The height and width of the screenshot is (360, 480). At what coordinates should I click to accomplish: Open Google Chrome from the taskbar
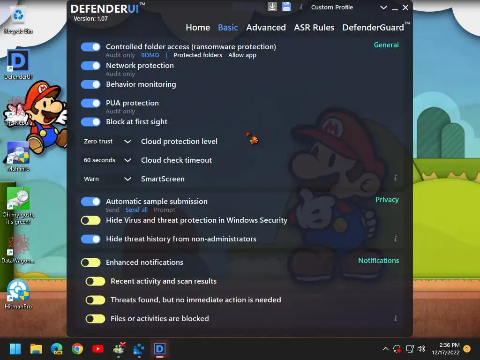coord(77,349)
